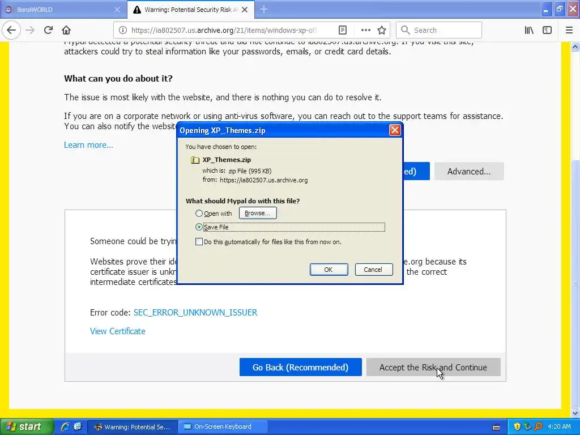Click Accept the Risk and Continue
The image size is (580, 435).
point(433,367)
